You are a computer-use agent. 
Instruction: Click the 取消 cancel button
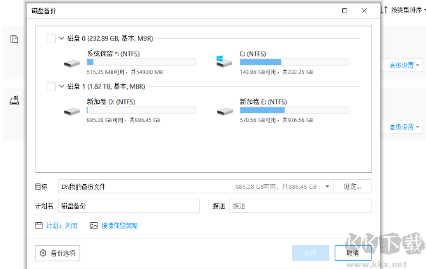pos(353,253)
